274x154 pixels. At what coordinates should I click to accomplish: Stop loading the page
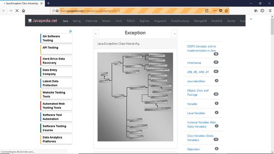(17, 11)
